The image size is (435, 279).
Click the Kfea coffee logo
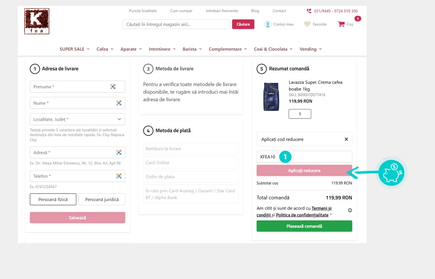coord(37,21)
